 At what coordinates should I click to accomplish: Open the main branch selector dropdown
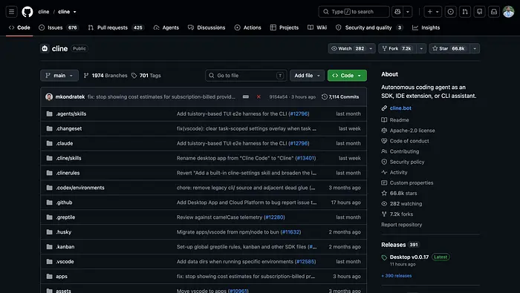[x=59, y=76]
